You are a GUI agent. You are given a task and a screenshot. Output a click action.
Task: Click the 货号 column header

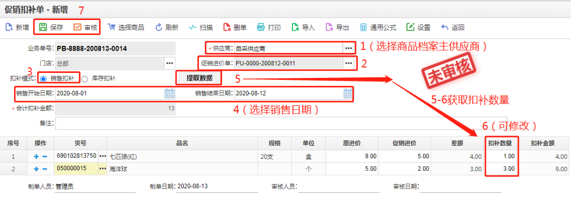[81, 144]
